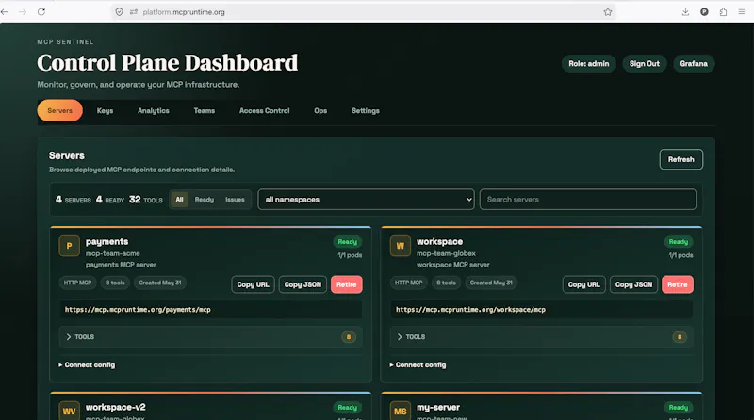Click my-server Ready status badge
Screen dimensions: 754x420
(679, 408)
